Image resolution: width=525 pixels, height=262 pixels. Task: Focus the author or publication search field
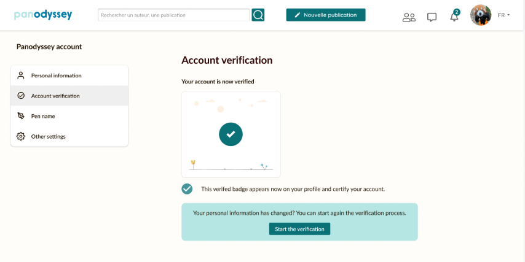click(x=173, y=15)
